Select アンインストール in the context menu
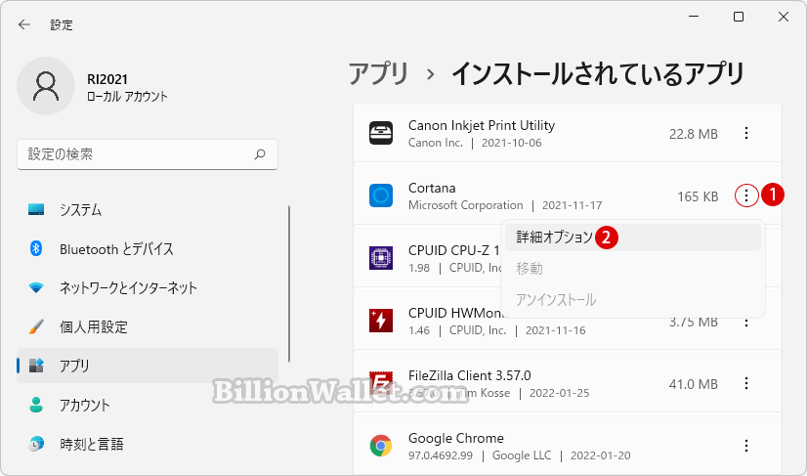Screen dimensions: 807x476 pos(632,300)
